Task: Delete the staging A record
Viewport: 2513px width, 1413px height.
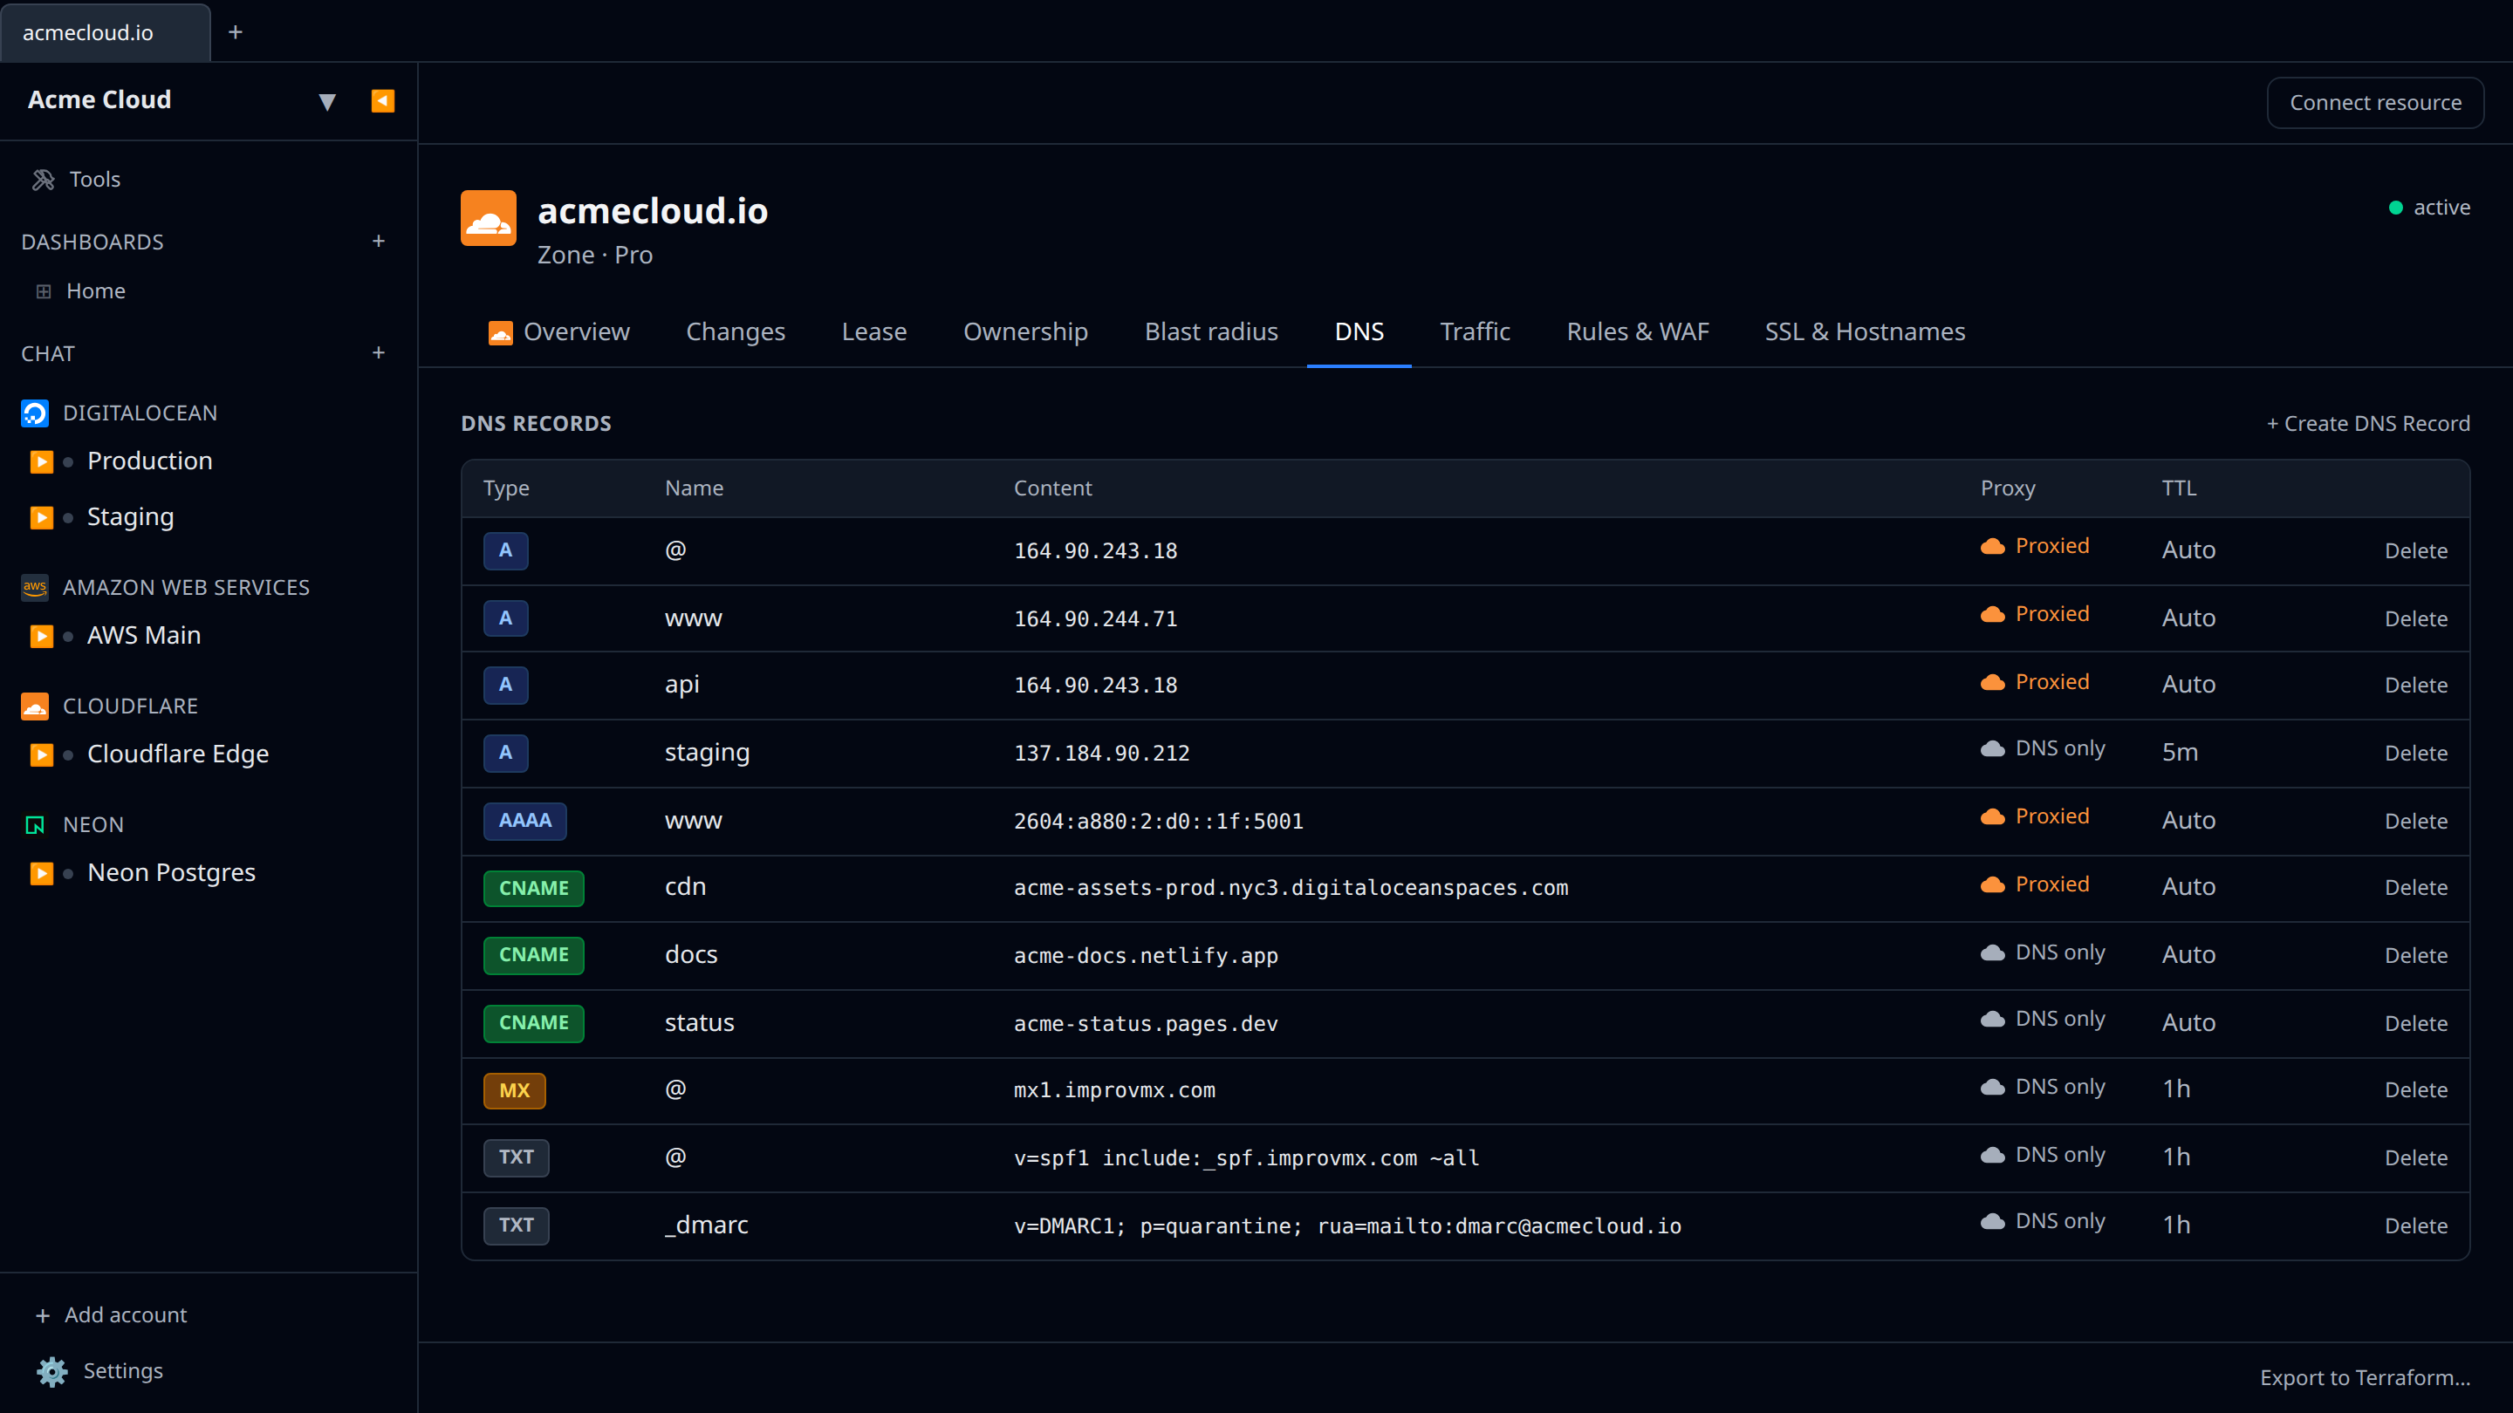Action: [2415, 753]
